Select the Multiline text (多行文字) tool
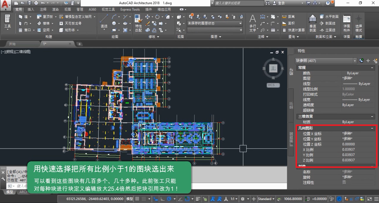This screenshot has height=203, width=379. (x=252, y=23)
